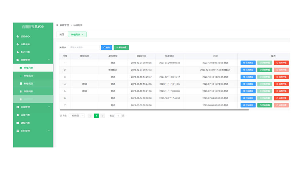
Task: Open 考勤系统 from the sidebar
Action: pyautogui.click(x=25, y=44)
